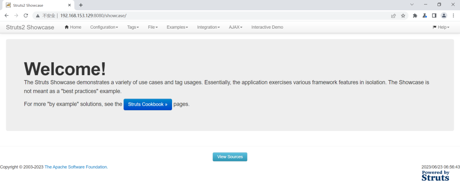Open the Help dropdown menu
This screenshot has height=188, width=460.
click(441, 27)
